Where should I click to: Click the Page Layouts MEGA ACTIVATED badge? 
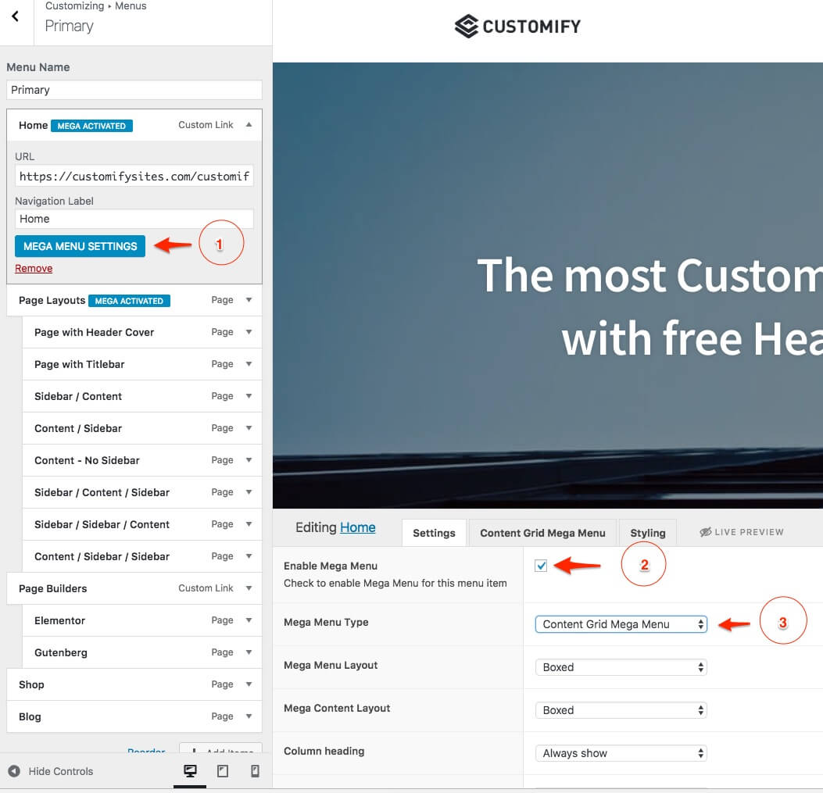click(x=129, y=301)
